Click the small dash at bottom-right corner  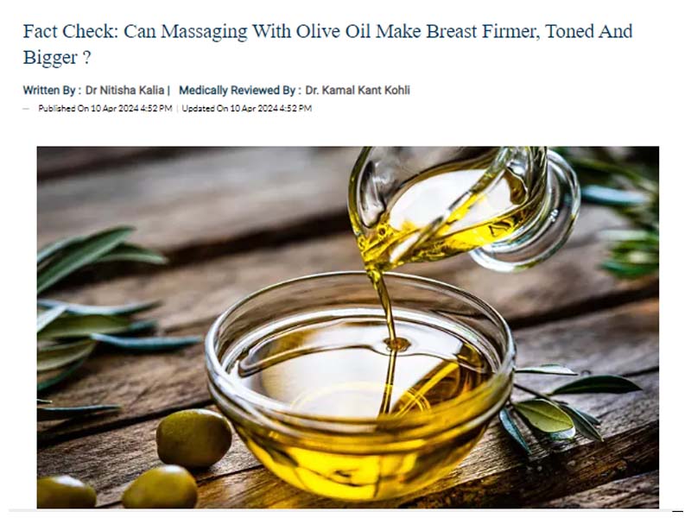pos(677,511)
